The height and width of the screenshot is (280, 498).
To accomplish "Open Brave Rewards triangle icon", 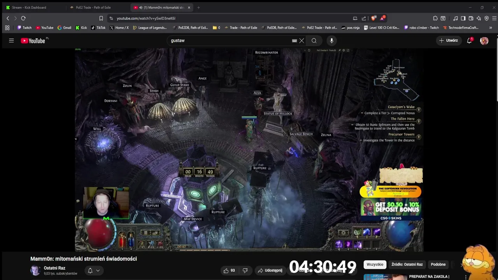I will tap(383, 18).
